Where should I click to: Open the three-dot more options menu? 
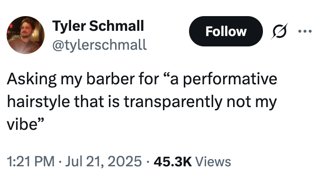pyautogui.click(x=305, y=31)
